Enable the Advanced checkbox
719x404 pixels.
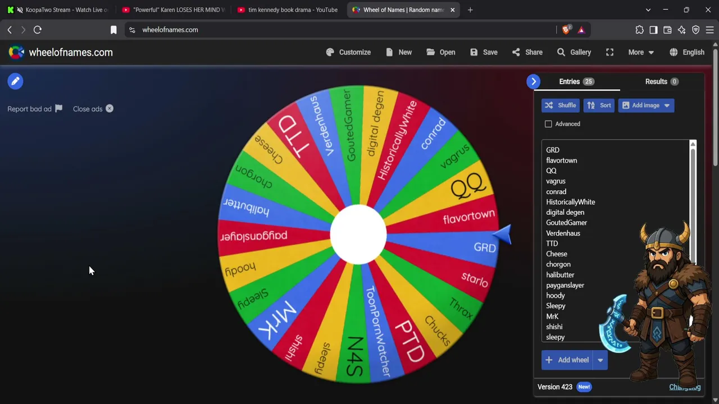pos(548,124)
